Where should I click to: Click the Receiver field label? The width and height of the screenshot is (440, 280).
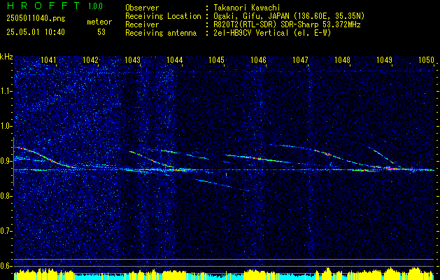pos(142,24)
